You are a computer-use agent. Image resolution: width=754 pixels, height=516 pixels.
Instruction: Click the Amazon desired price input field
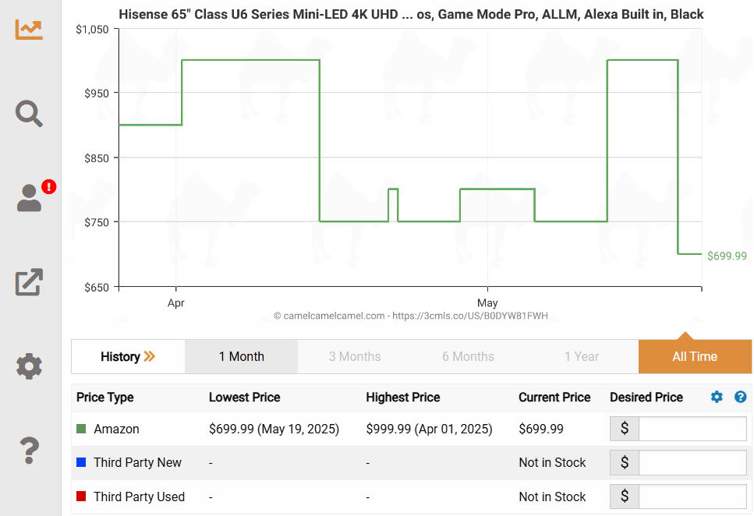692,429
